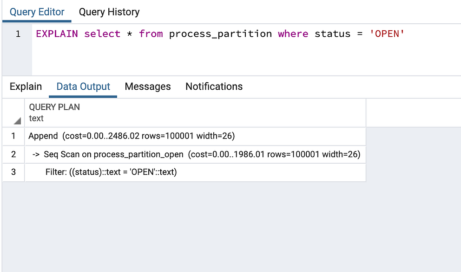This screenshot has height=272, width=461.
Task: Return to the Query Editor tab
Action: point(37,12)
